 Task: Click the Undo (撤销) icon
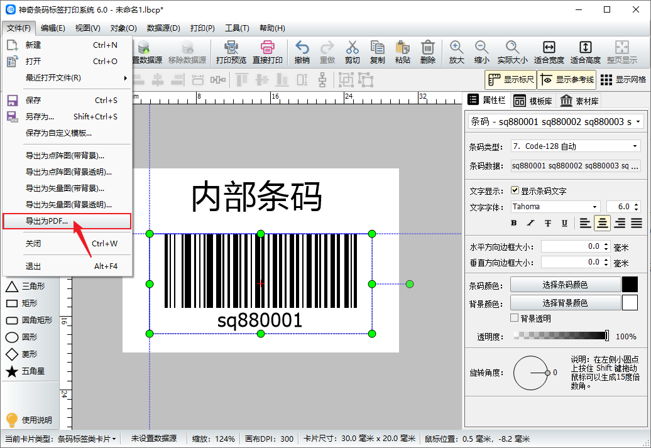pos(302,52)
